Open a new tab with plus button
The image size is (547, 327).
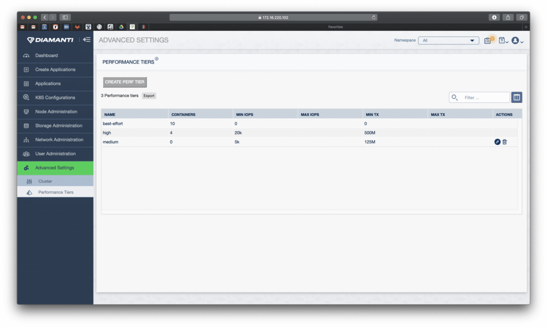click(525, 27)
